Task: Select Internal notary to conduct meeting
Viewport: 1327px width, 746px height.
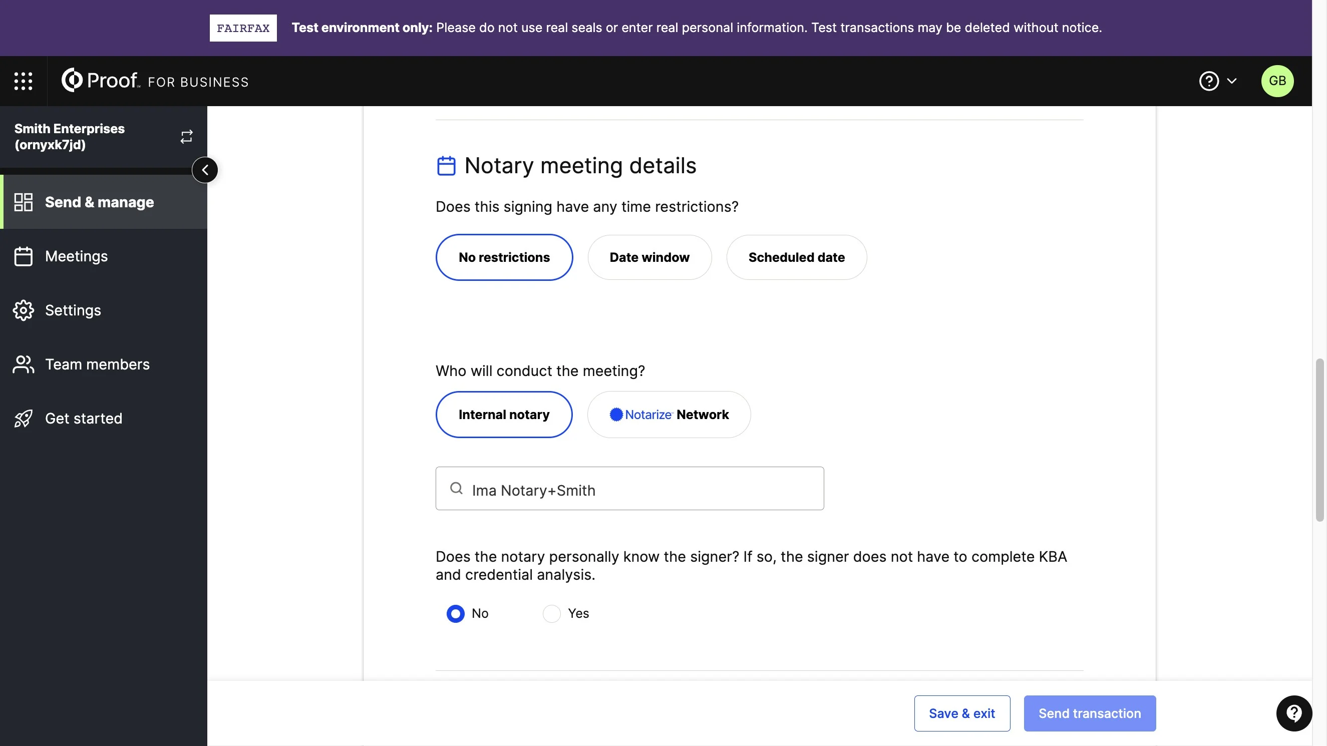Action: tap(504, 415)
